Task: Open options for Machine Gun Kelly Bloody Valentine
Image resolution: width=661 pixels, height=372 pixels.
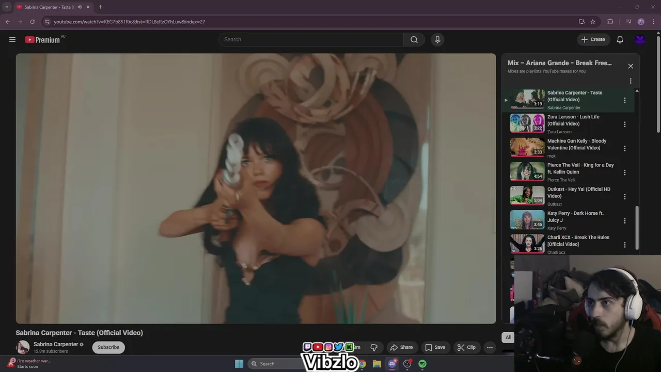Action: pyautogui.click(x=625, y=148)
